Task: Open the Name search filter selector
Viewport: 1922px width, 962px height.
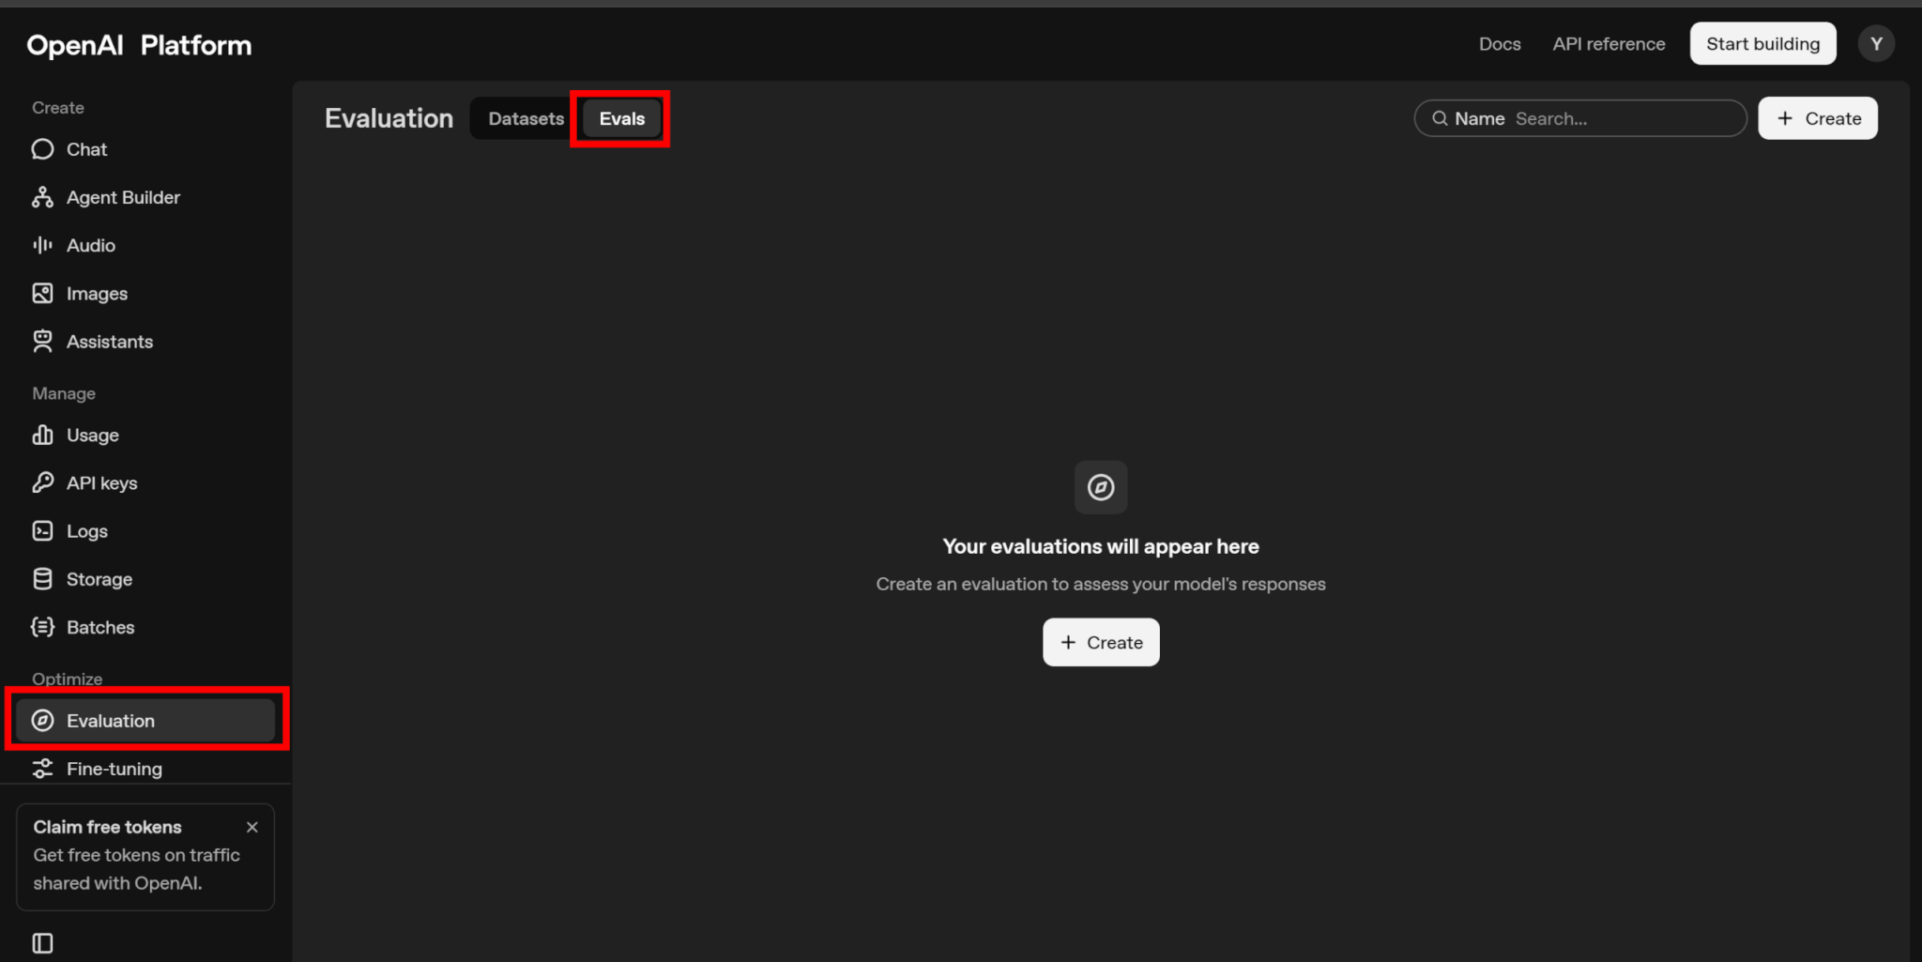Action: click(x=1478, y=119)
